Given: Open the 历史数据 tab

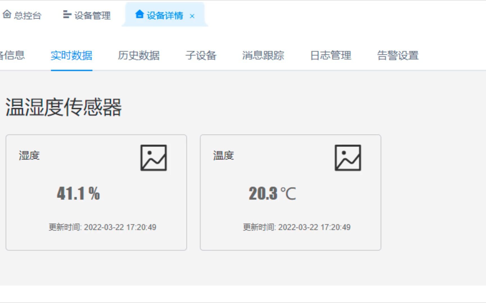Looking at the screenshot, I should [x=139, y=56].
